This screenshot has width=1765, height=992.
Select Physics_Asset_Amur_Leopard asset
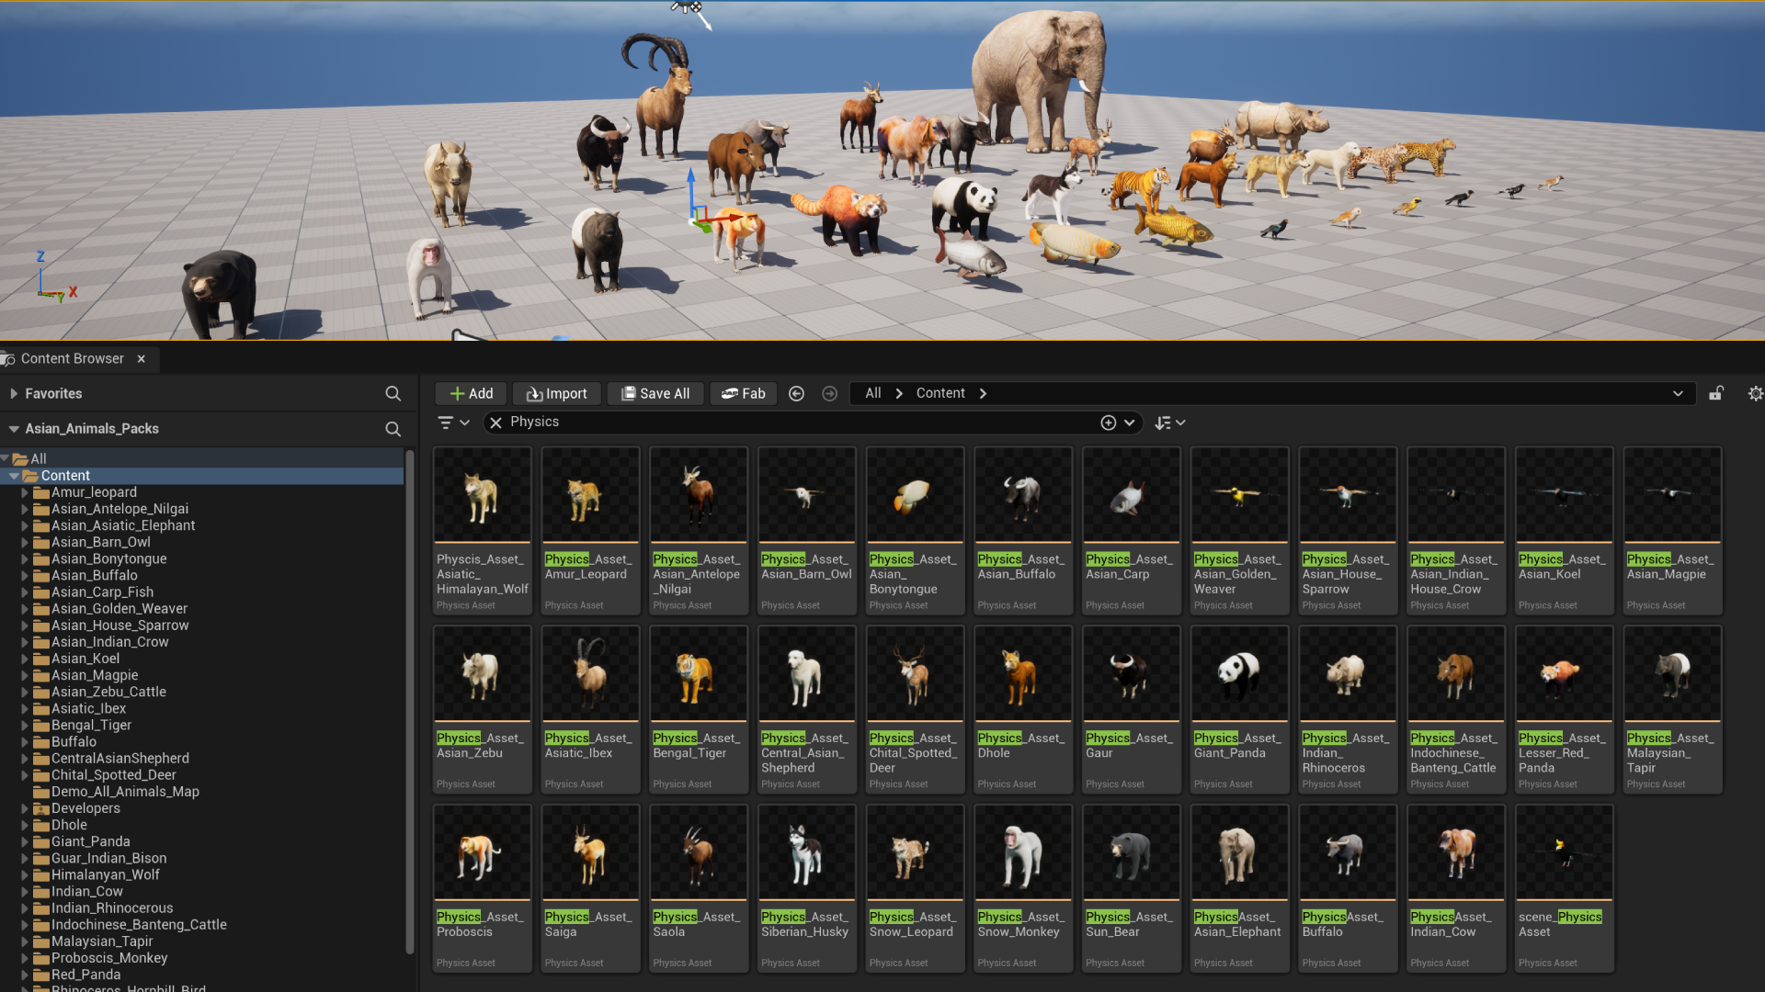pos(590,530)
